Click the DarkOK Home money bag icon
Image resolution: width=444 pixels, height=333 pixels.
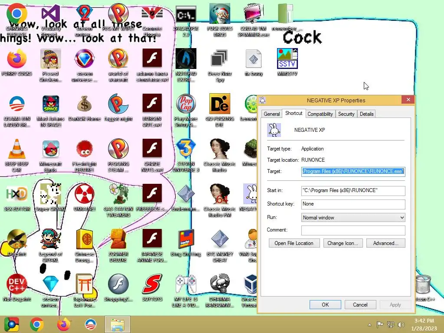85,104
